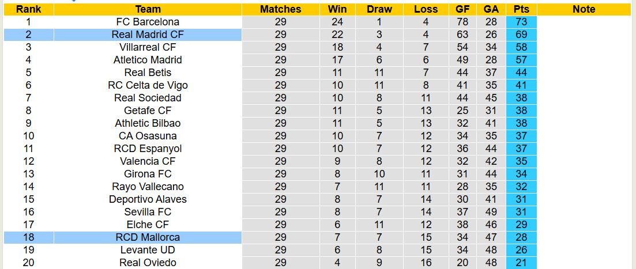
Task: Click the Levante UD team name
Action: [148, 250]
